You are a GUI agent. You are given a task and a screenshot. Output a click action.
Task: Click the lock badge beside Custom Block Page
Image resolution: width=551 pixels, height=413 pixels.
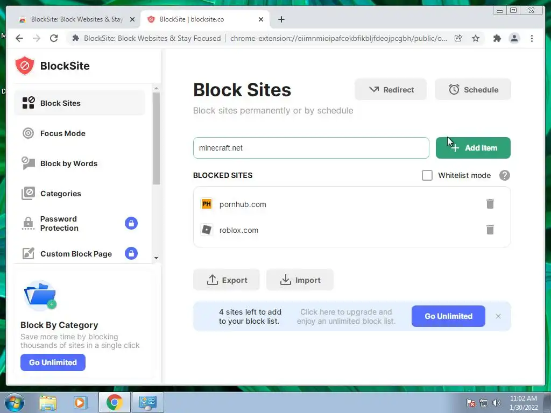[x=131, y=253]
